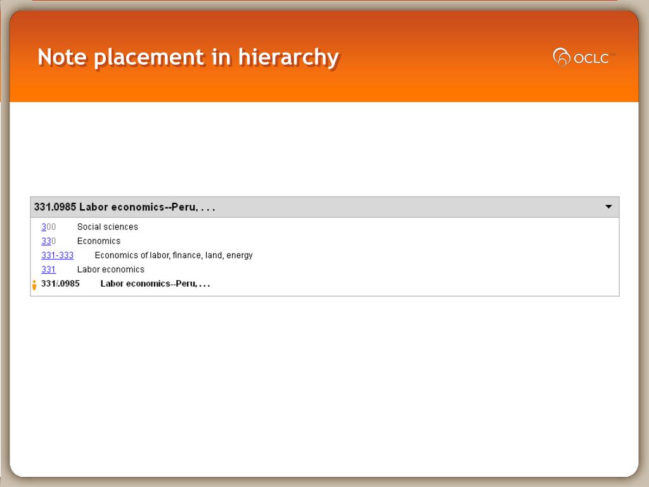
Task: Select the bold 331/.0985 class number
Action: pyautogui.click(x=60, y=283)
